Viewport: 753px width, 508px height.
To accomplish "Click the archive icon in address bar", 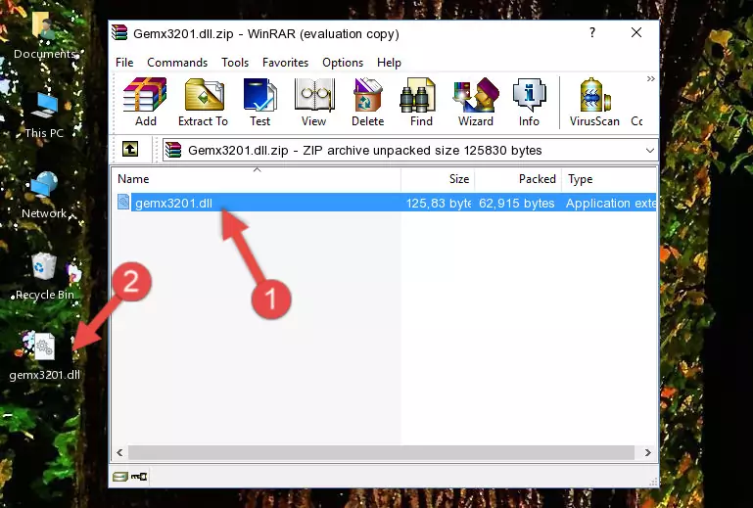I will [173, 150].
